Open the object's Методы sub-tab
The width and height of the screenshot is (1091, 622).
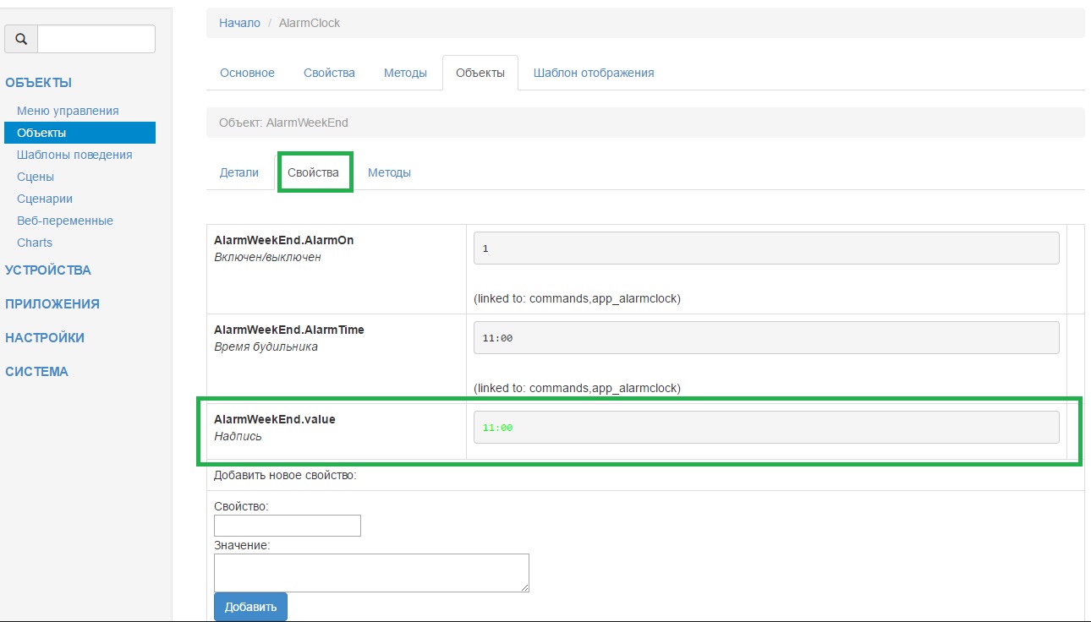tap(389, 172)
